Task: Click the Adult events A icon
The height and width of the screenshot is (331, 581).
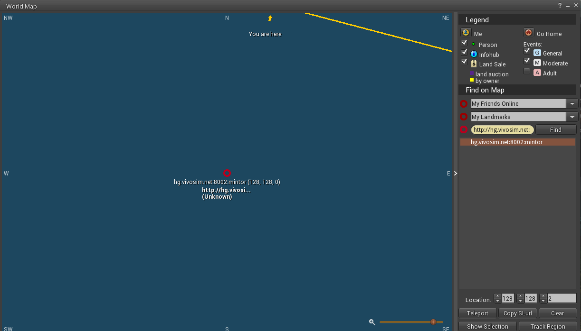Action: (537, 73)
